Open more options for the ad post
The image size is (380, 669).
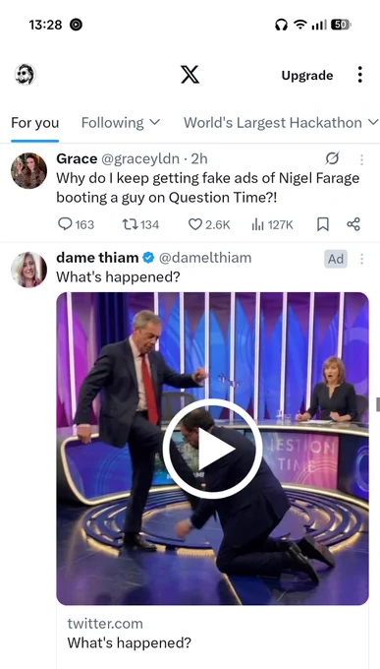pyautogui.click(x=361, y=259)
